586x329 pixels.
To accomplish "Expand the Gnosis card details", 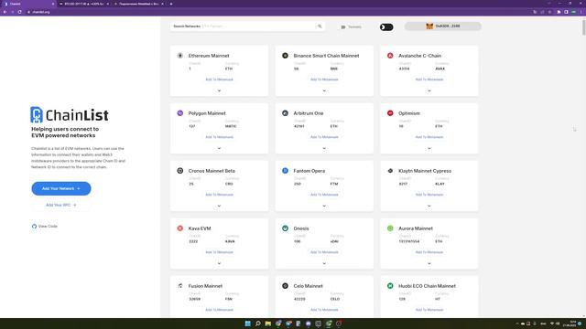I will pos(324,263).
